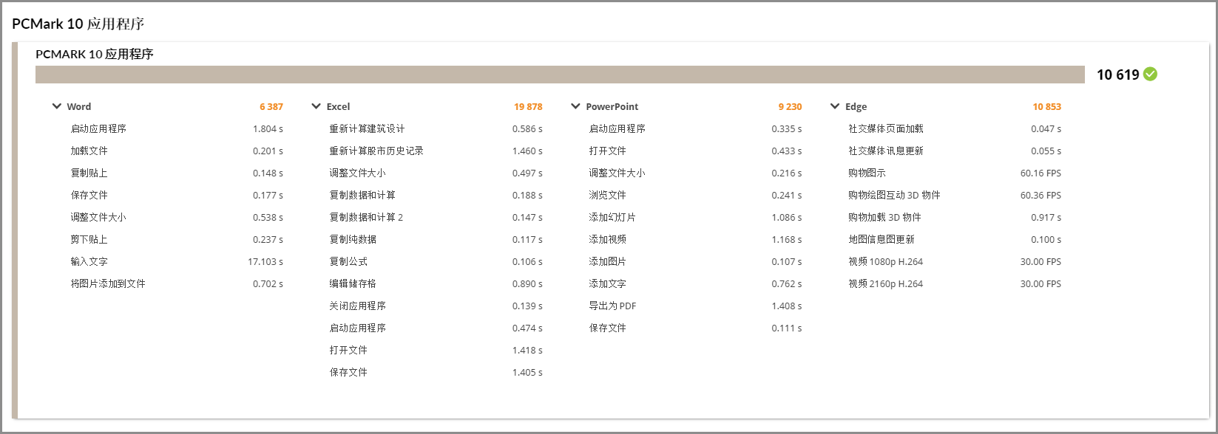Click the Edge score 10 853
This screenshot has width=1218, height=434.
tap(1046, 107)
